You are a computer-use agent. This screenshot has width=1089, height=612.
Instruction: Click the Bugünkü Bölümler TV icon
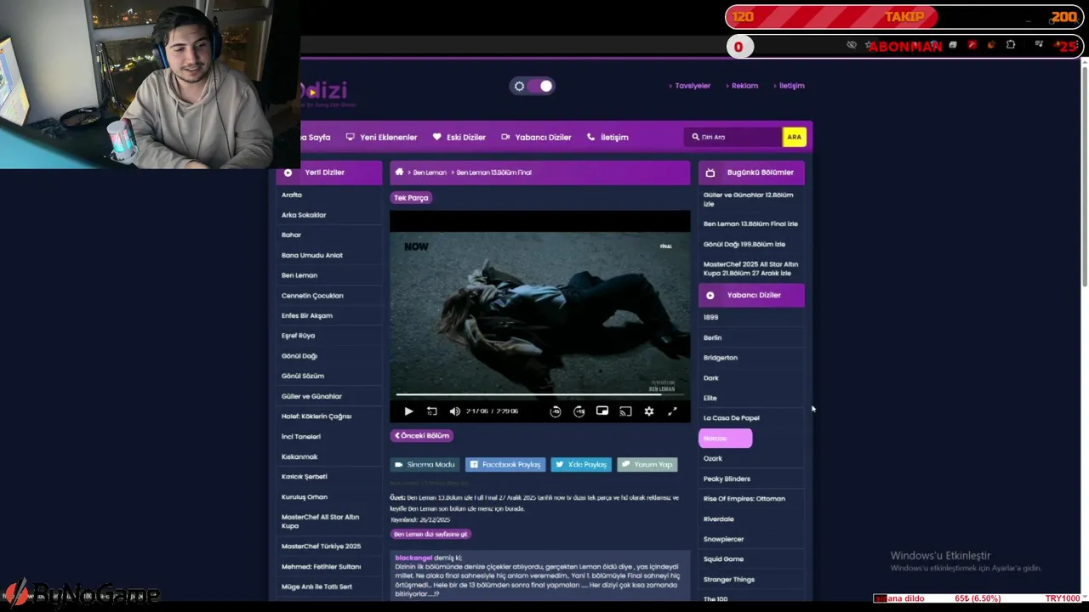pyautogui.click(x=710, y=173)
